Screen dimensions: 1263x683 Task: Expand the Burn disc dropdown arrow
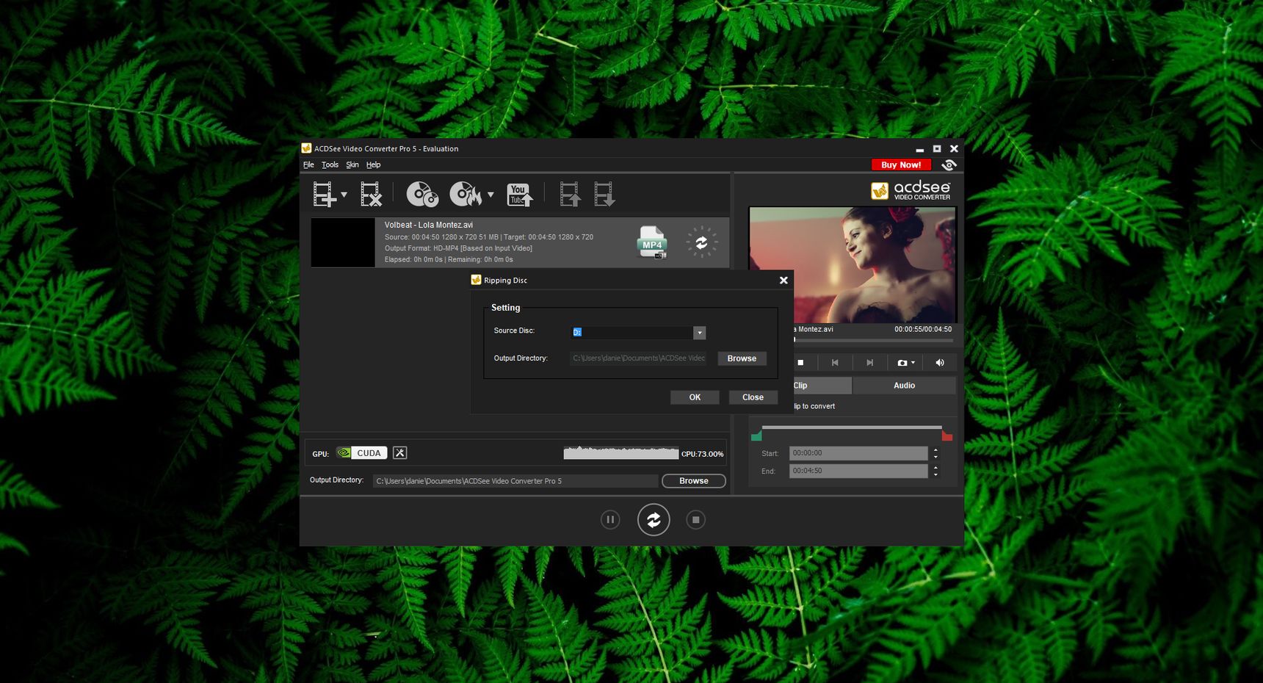tap(491, 195)
